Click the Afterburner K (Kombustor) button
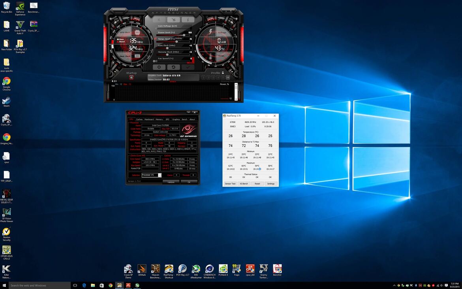The image size is (462, 289). click(159, 19)
